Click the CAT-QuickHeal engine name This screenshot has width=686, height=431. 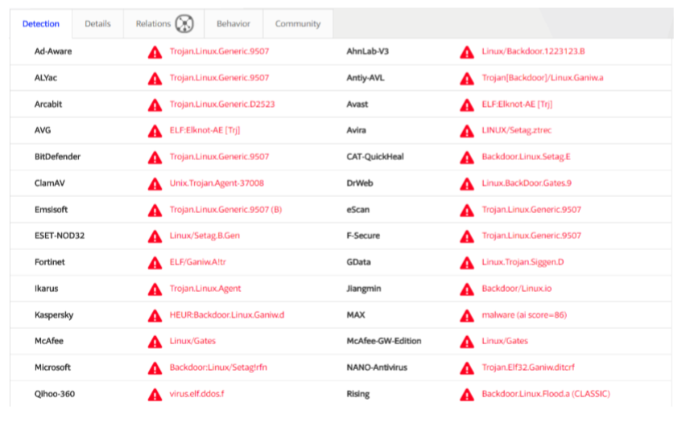375,157
